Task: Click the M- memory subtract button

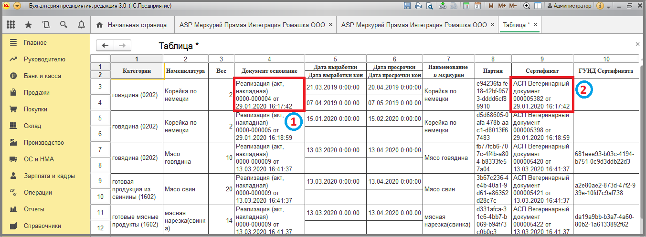Action: point(513,6)
